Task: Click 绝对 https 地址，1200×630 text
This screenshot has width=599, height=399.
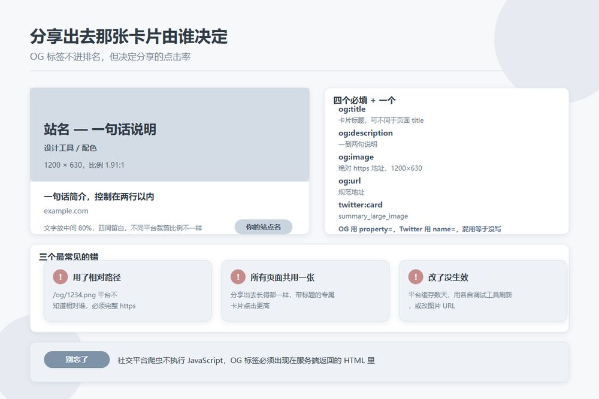Action: click(x=380, y=168)
